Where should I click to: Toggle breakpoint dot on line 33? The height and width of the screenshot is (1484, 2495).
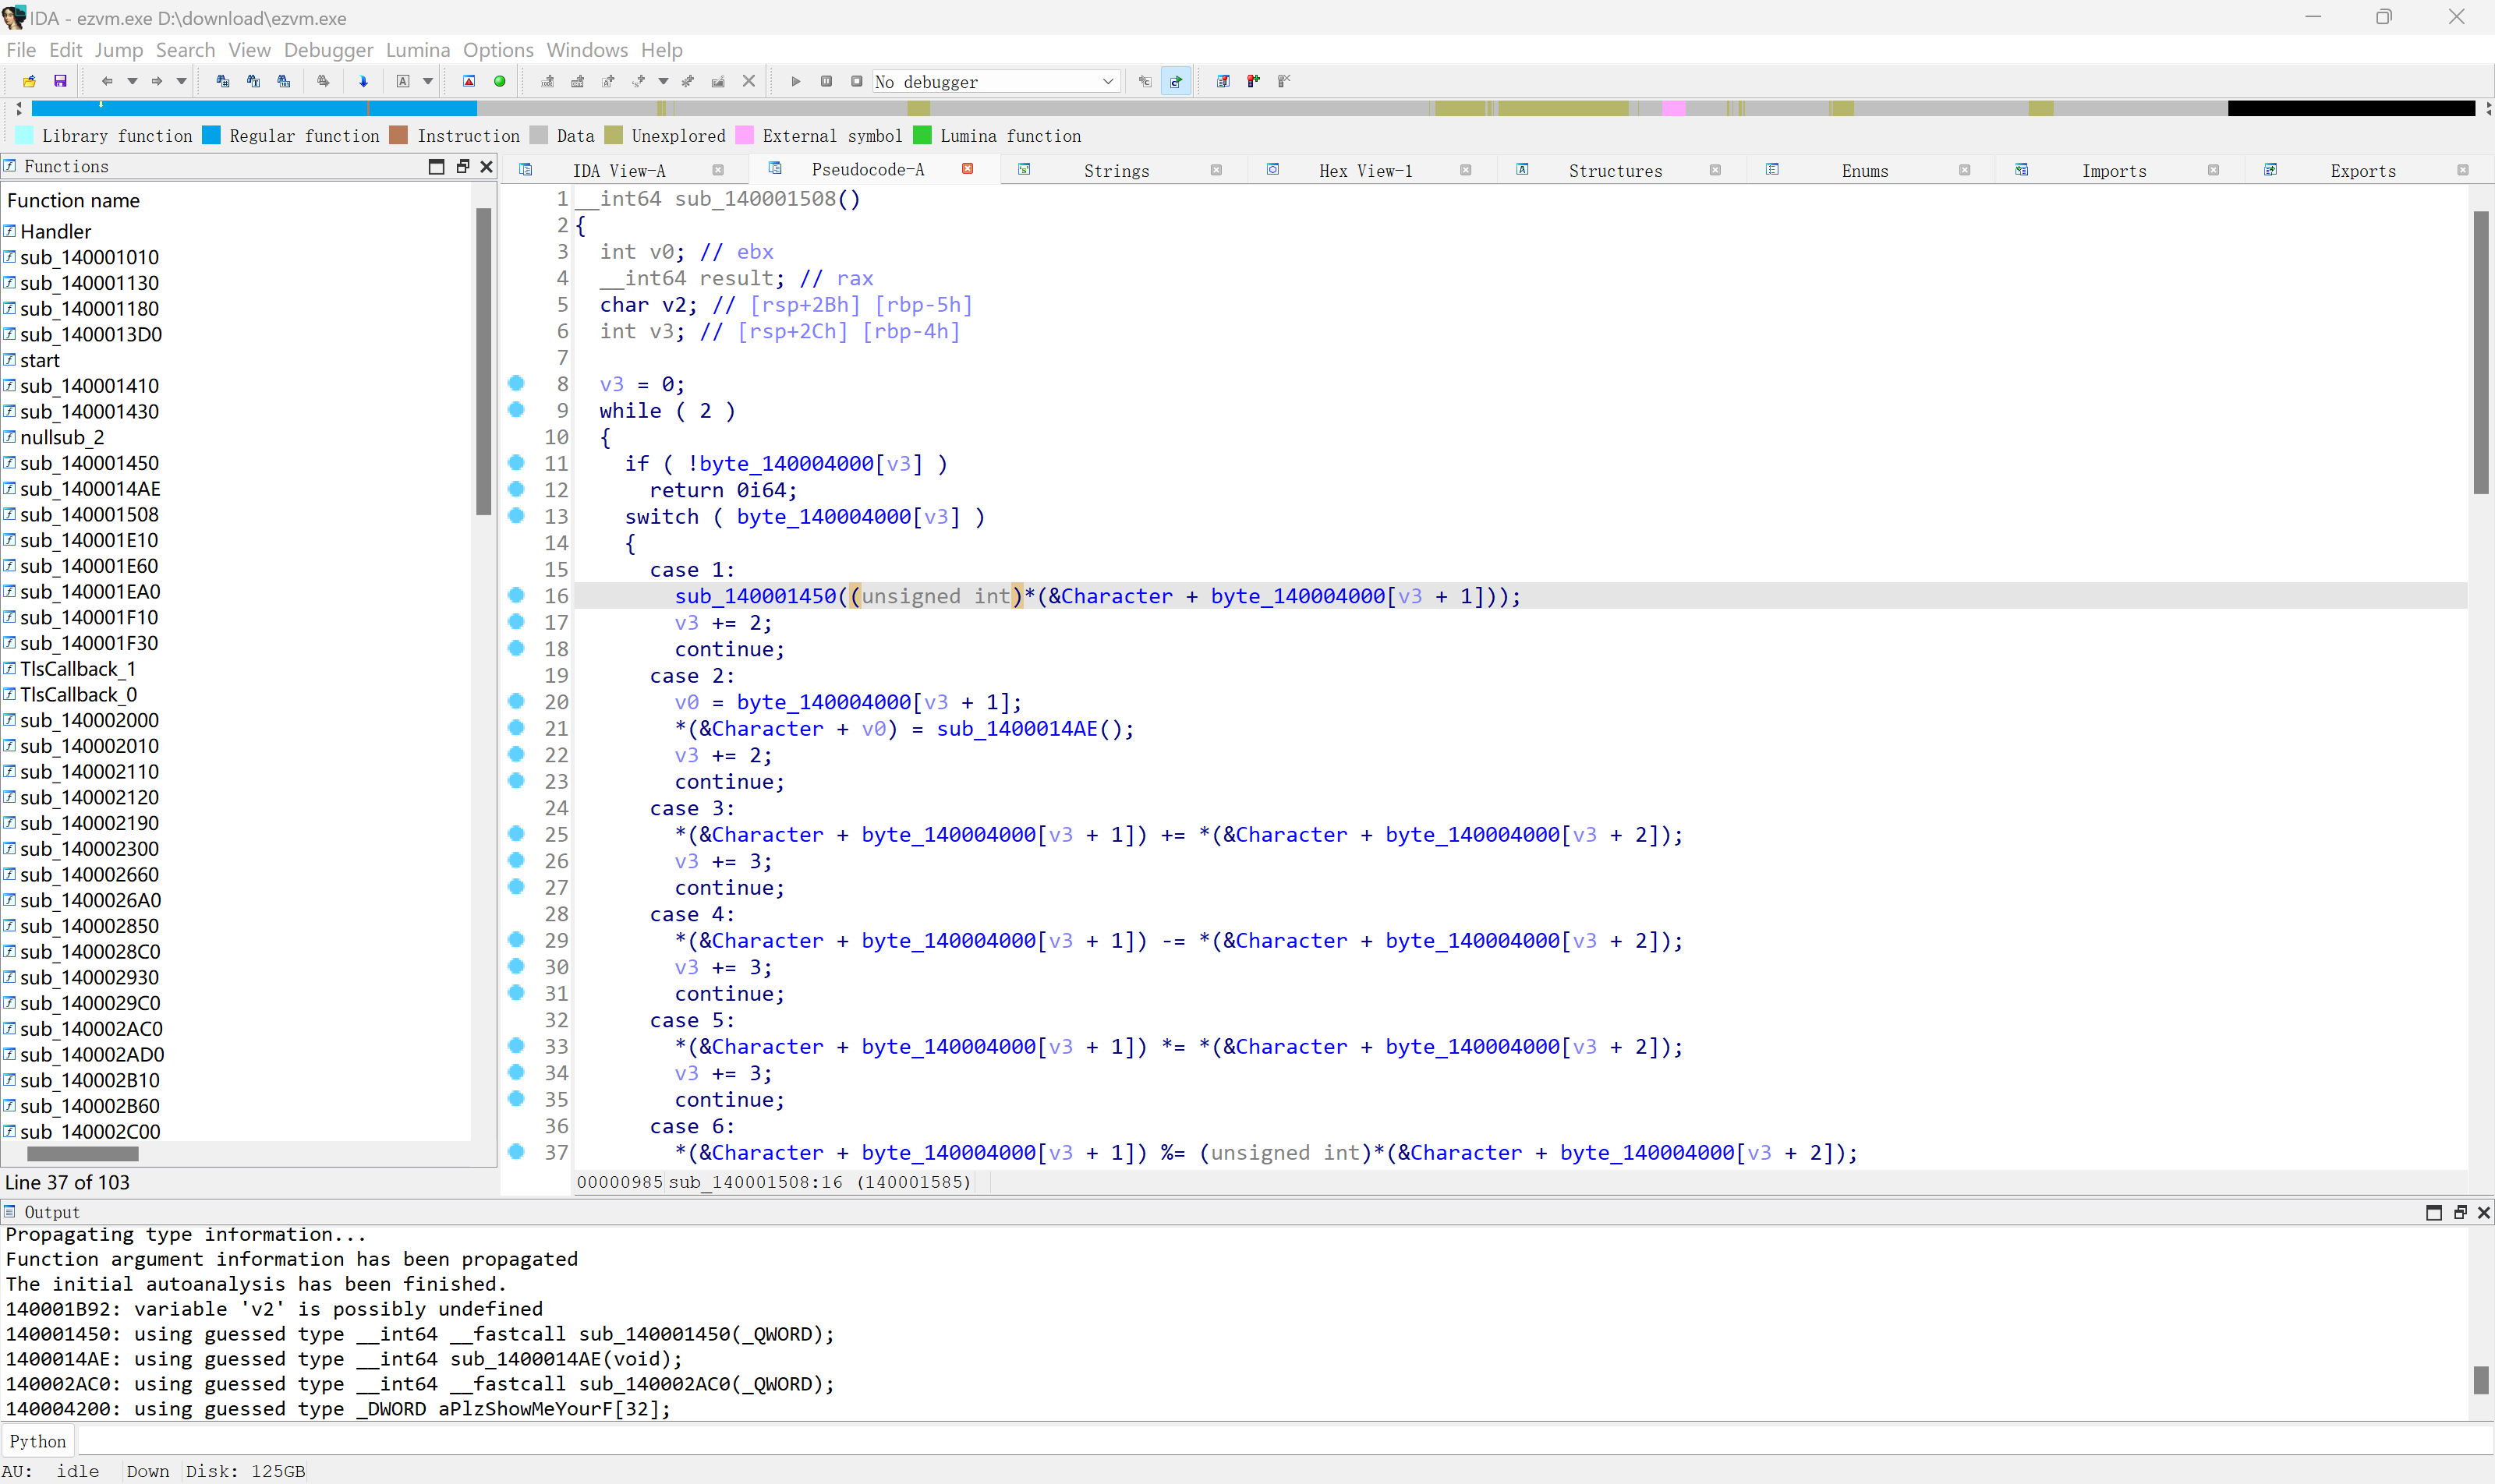[516, 1045]
